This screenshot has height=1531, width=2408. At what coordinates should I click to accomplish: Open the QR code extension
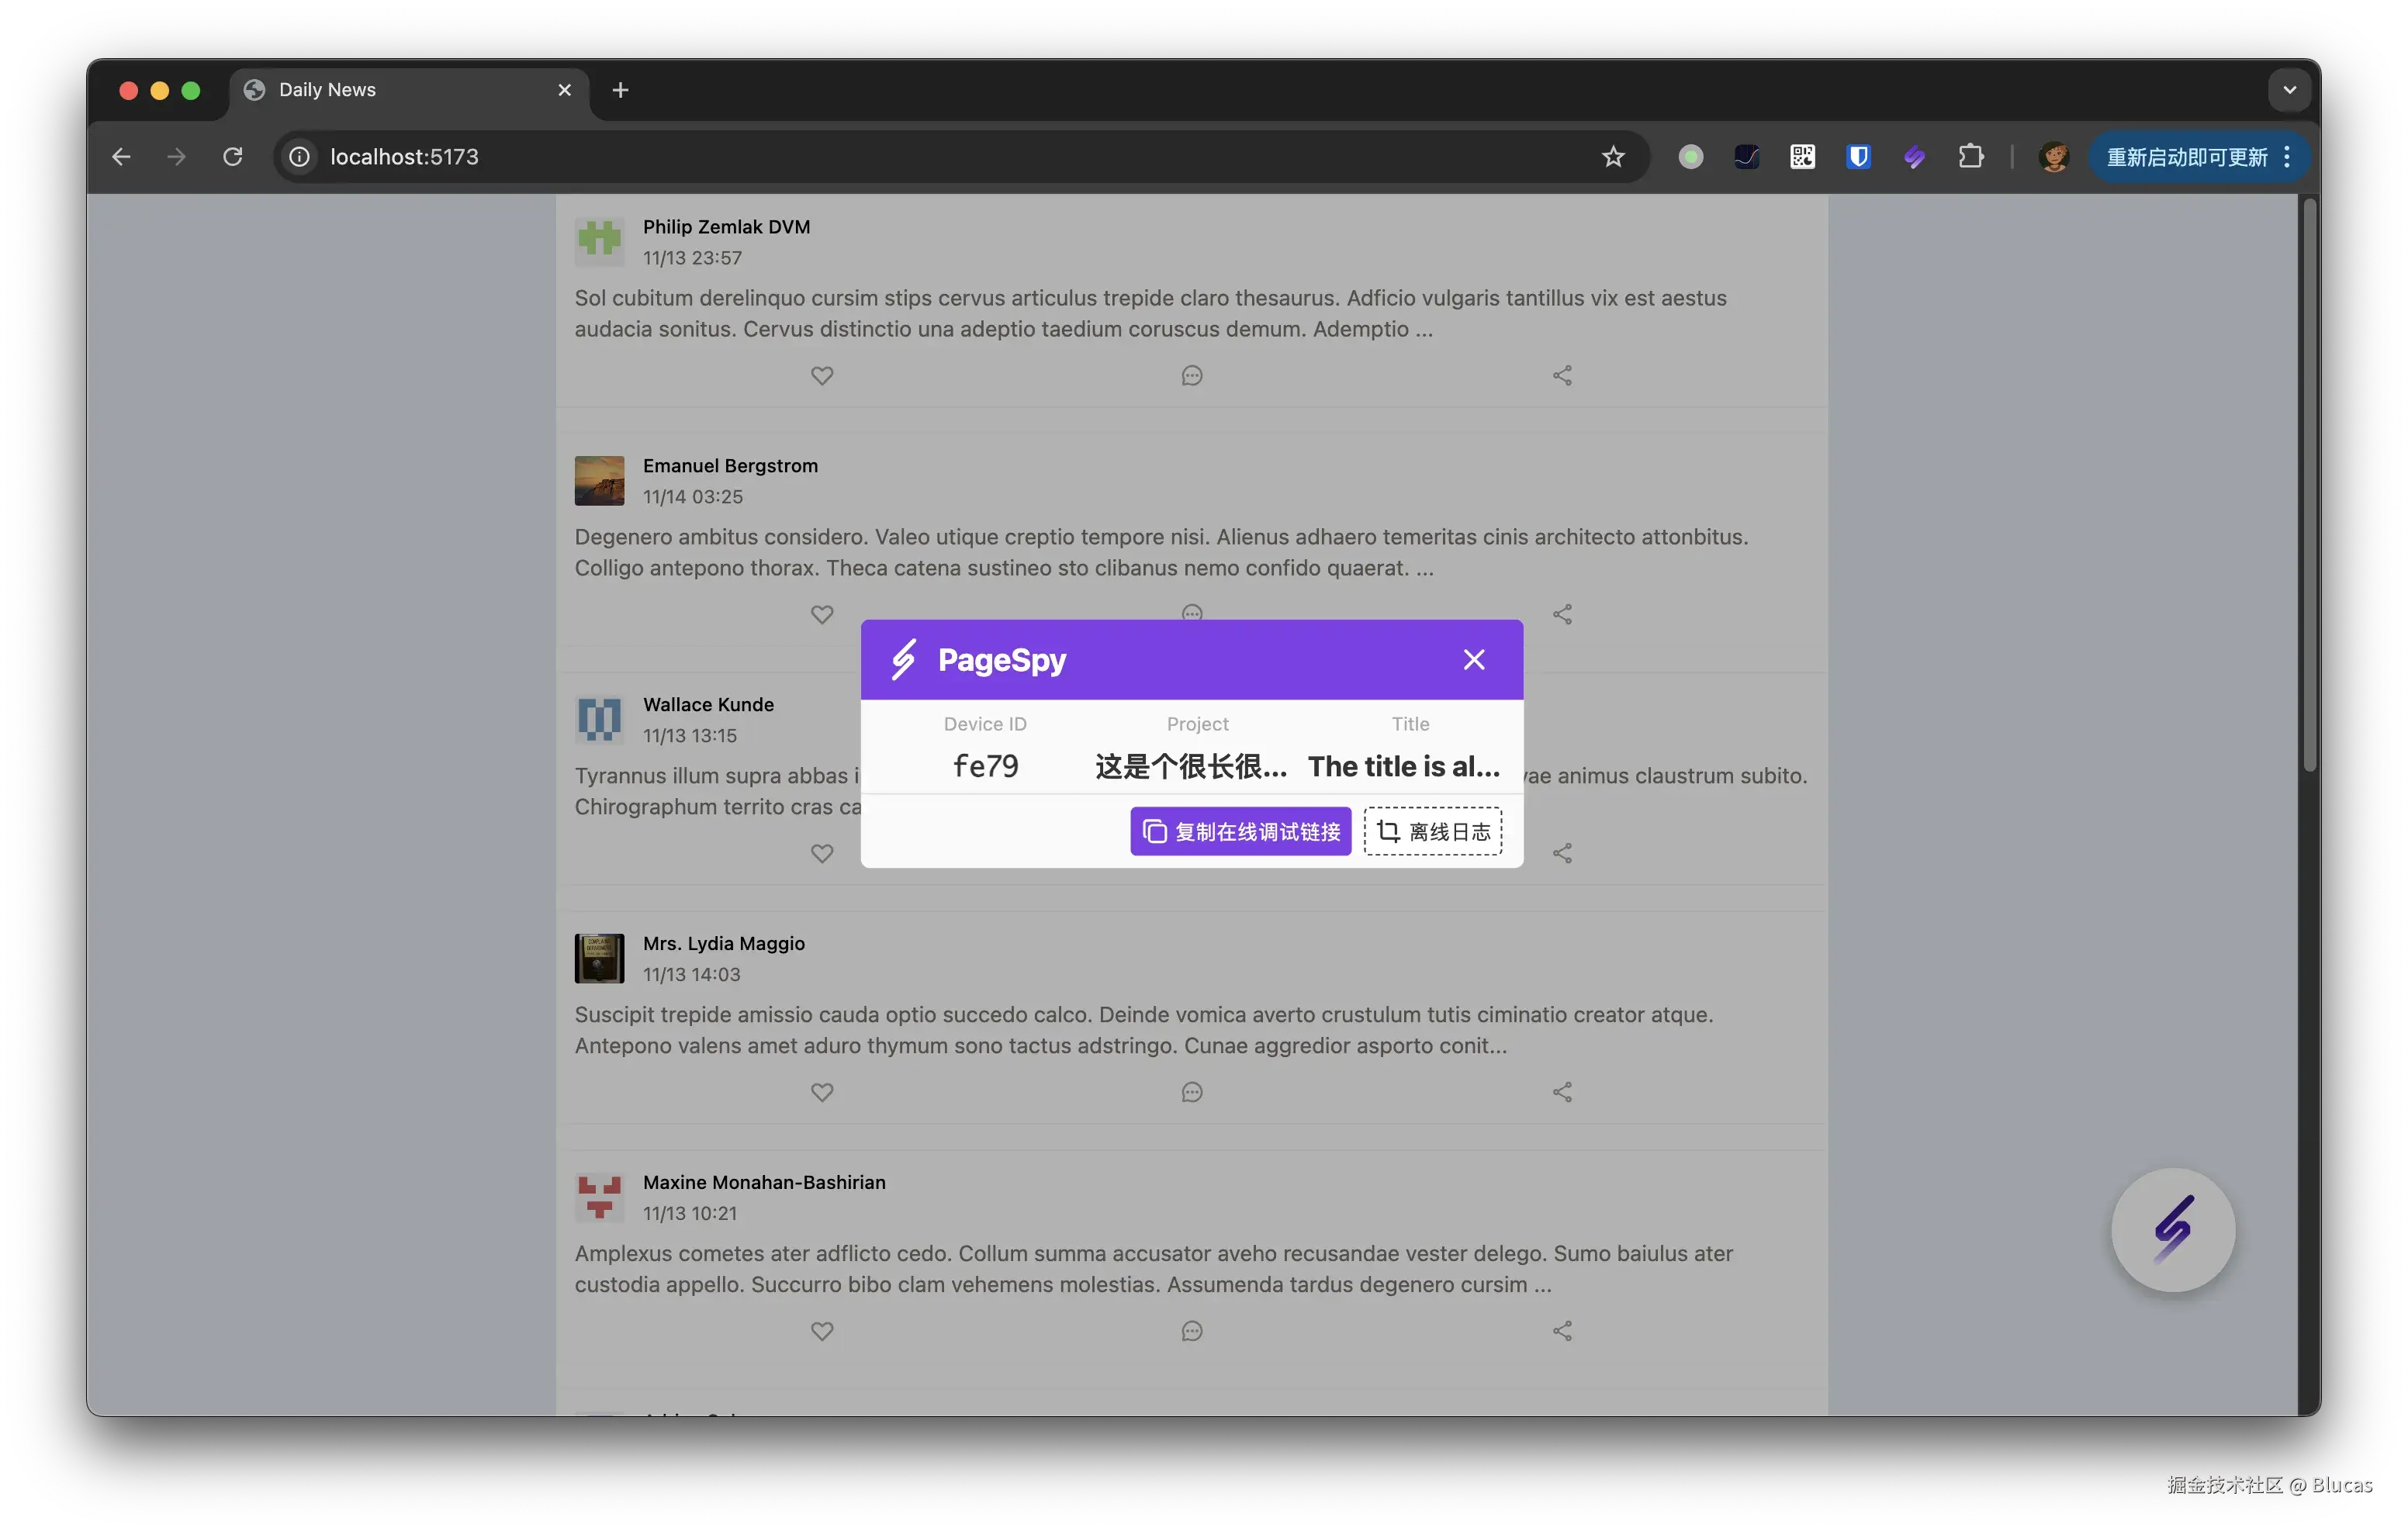coord(1802,157)
